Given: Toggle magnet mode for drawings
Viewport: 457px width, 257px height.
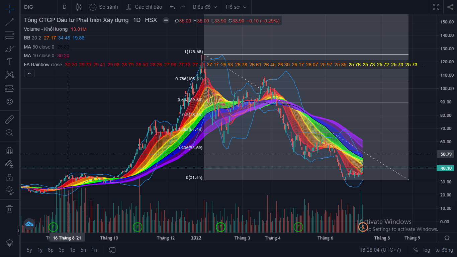Looking at the screenshot, I should (x=9, y=151).
